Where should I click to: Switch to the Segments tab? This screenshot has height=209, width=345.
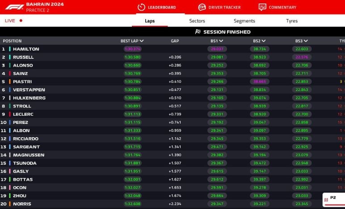click(244, 21)
